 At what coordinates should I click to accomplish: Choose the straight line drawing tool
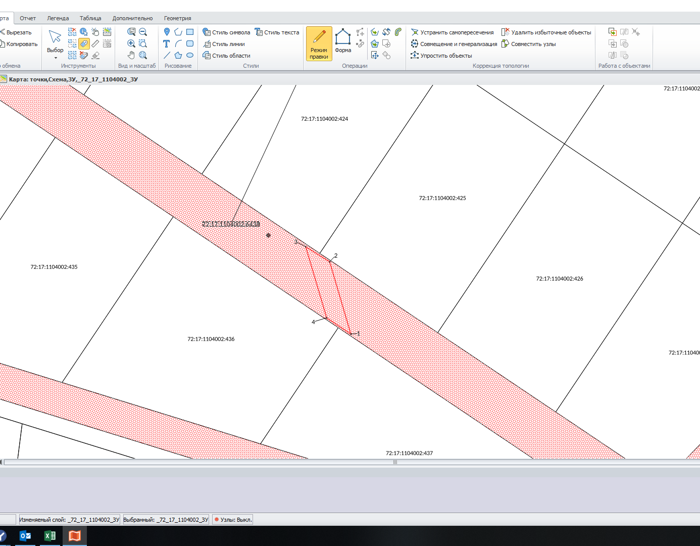167,55
